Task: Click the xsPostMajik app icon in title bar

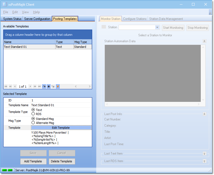Action: click(x=5, y=4)
